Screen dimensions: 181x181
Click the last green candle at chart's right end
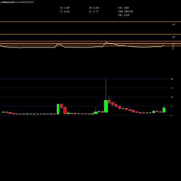point(164,110)
